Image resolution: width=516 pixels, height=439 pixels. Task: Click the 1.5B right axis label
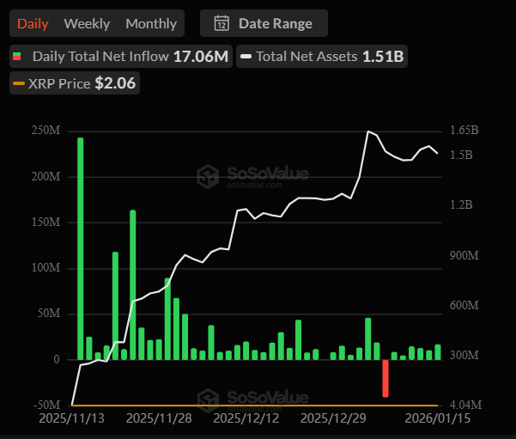tap(461, 155)
